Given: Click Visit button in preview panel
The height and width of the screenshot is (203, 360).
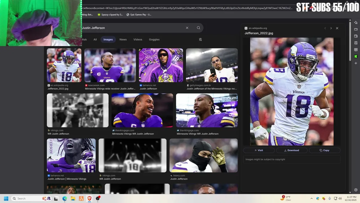Looking at the screenshot, I should click(259, 150).
